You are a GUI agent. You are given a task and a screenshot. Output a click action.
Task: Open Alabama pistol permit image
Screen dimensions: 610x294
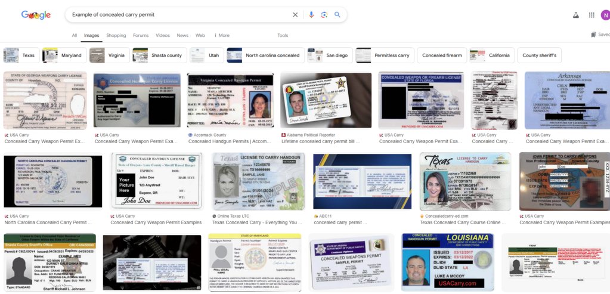click(x=326, y=100)
